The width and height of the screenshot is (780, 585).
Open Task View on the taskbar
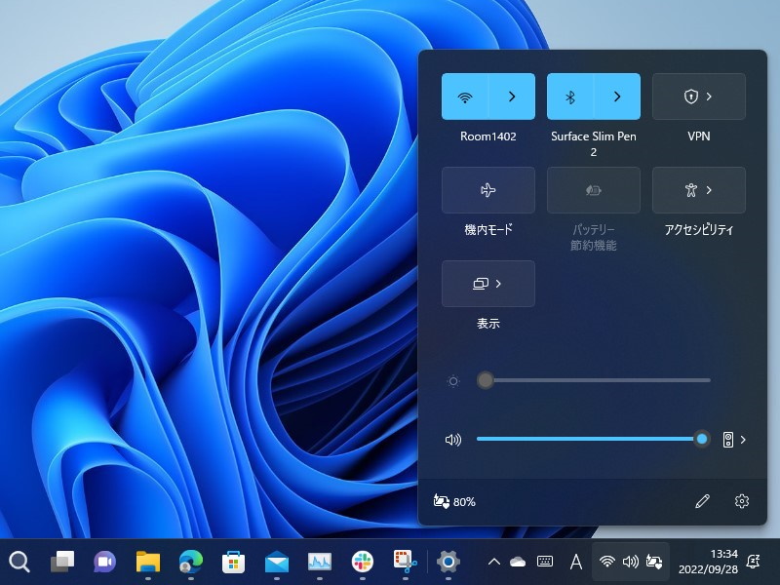[x=60, y=563]
